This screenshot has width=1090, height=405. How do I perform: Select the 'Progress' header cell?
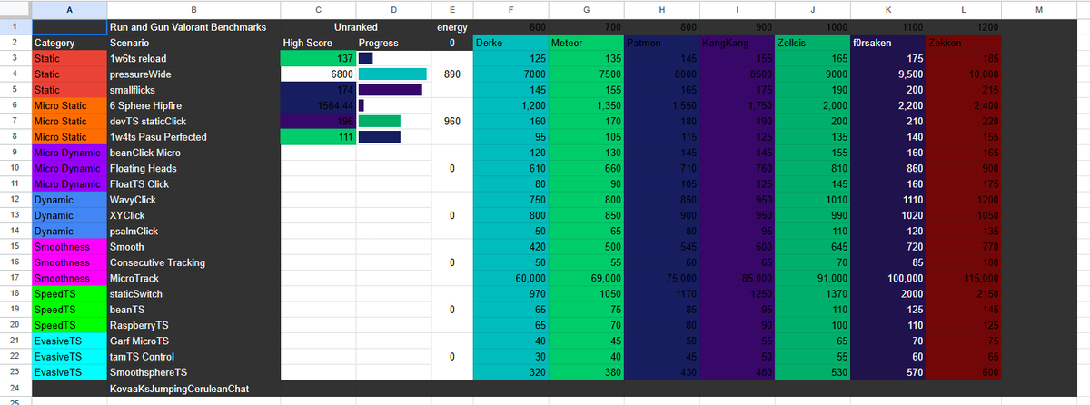[x=393, y=43]
